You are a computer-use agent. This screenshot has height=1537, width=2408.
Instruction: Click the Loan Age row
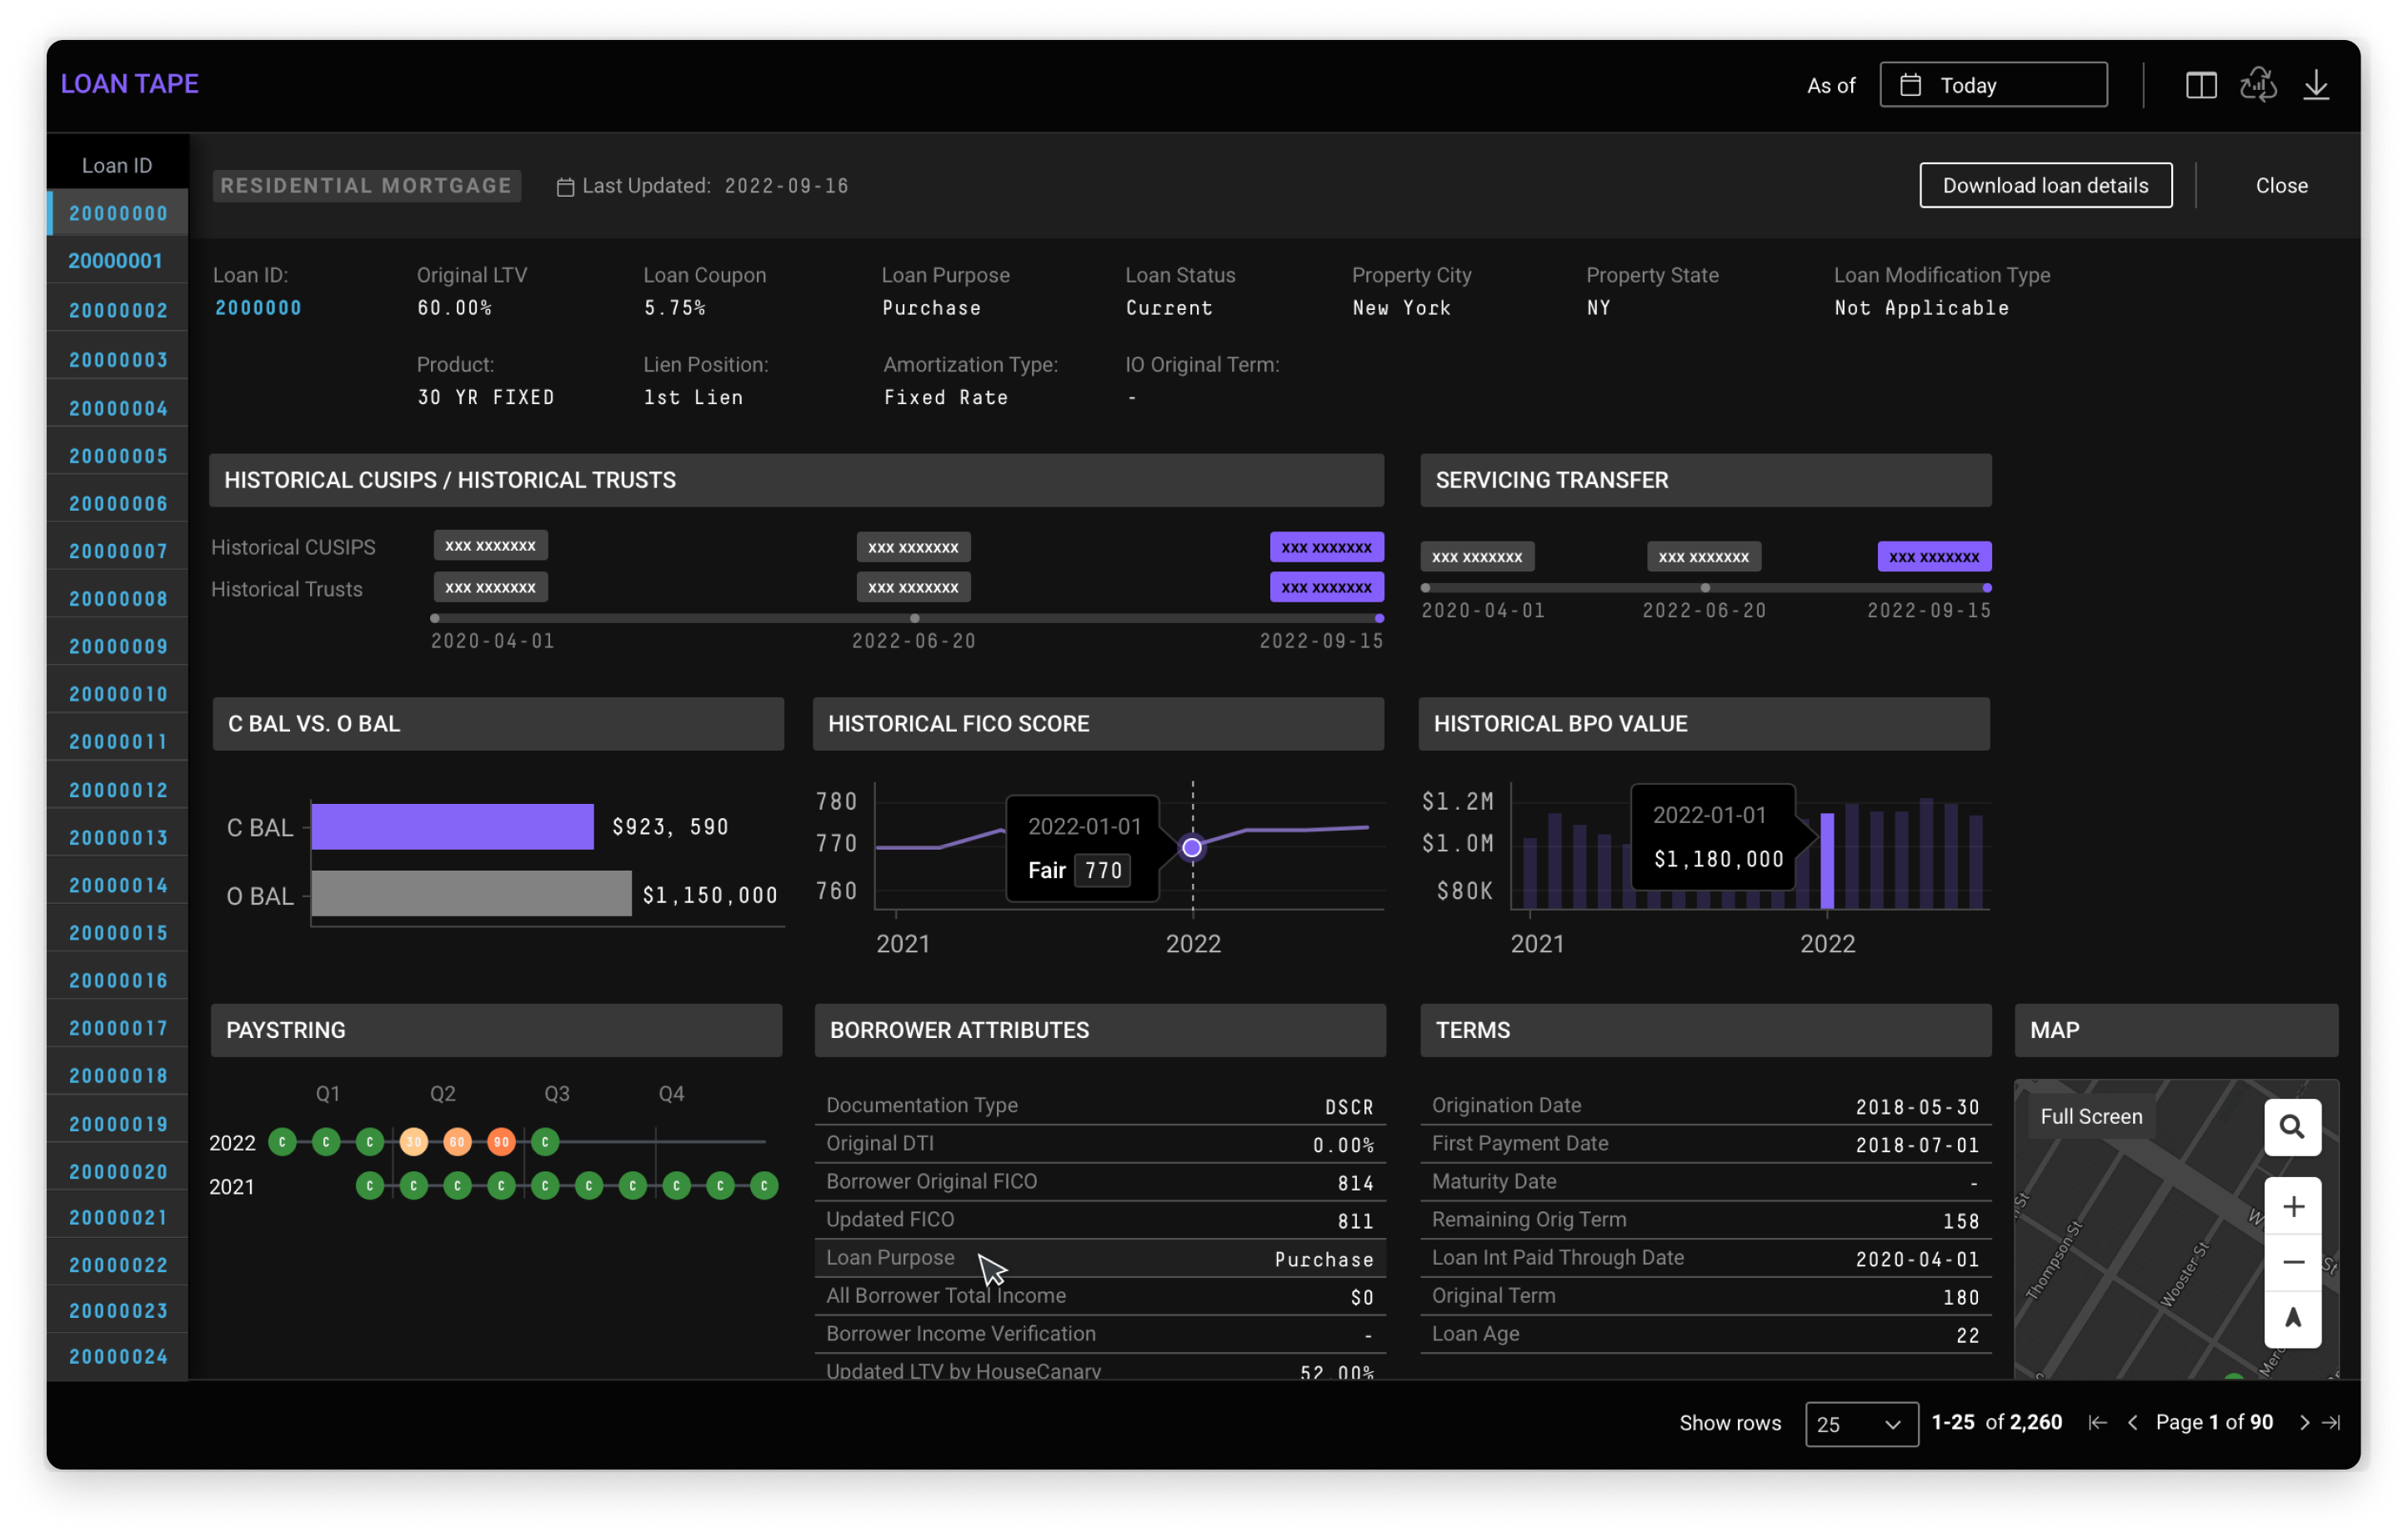1705,1334
